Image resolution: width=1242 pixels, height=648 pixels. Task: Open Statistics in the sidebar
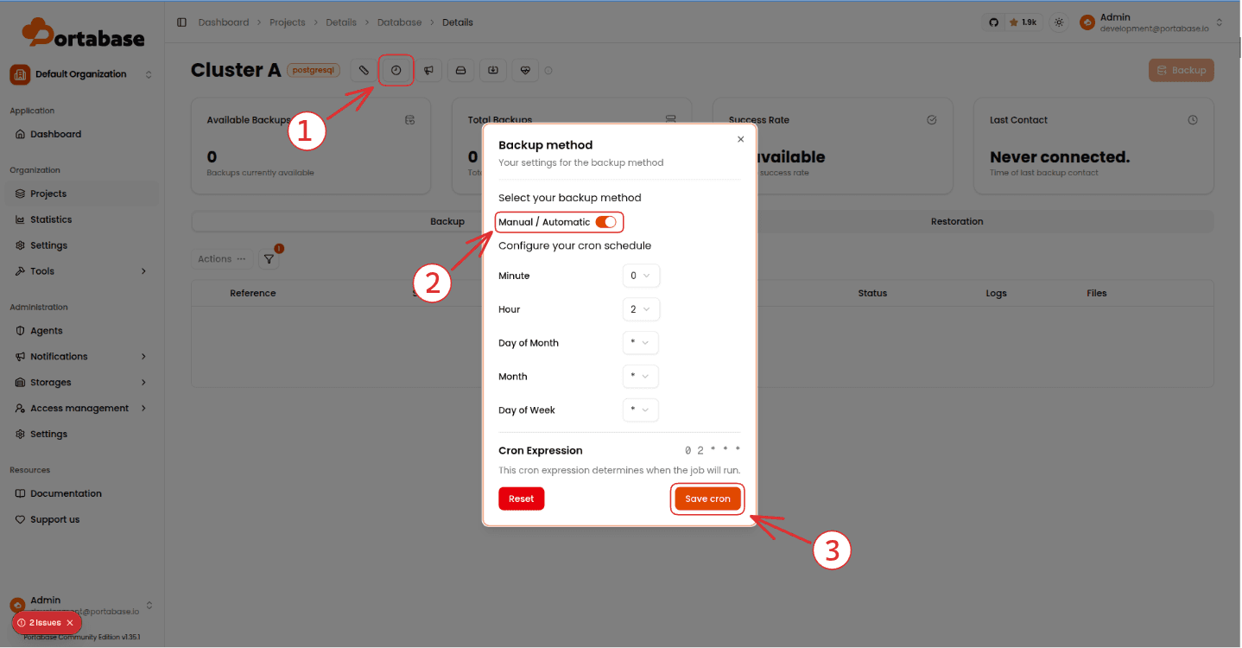click(82, 220)
